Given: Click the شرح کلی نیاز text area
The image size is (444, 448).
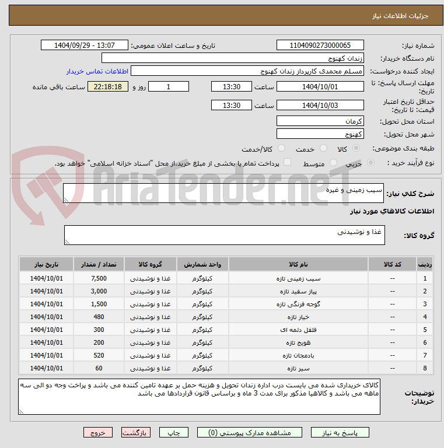Looking at the screenshot, I should pos(223,193).
